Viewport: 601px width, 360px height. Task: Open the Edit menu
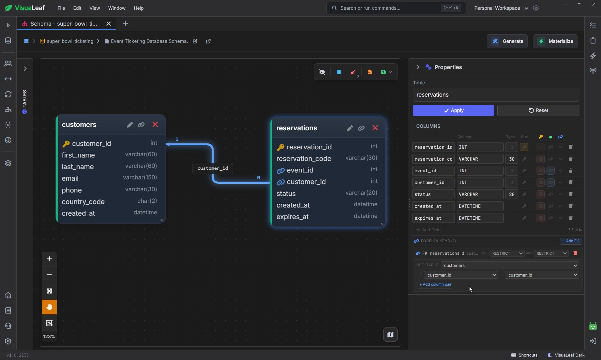pos(77,8)
